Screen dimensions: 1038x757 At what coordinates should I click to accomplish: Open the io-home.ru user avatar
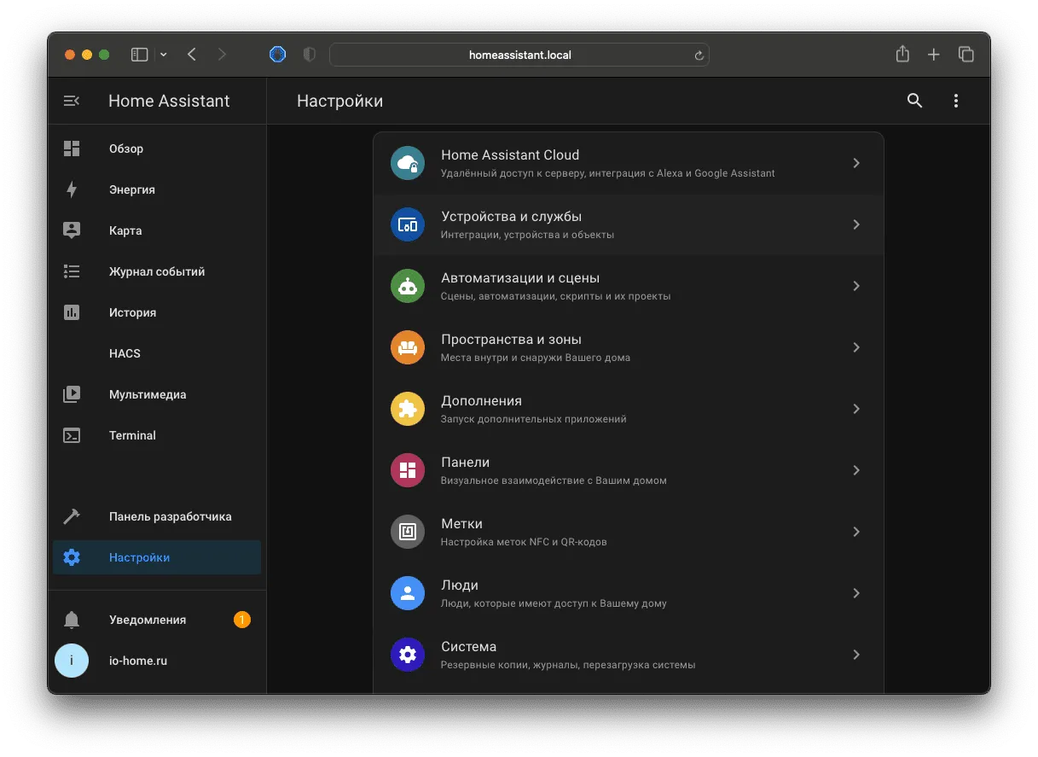[72, 661]
